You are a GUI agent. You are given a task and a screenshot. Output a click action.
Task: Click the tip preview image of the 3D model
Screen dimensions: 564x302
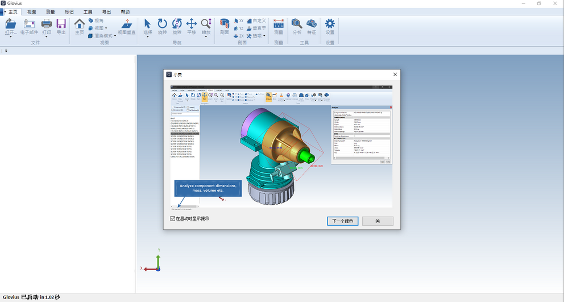[x=281, y=148]
